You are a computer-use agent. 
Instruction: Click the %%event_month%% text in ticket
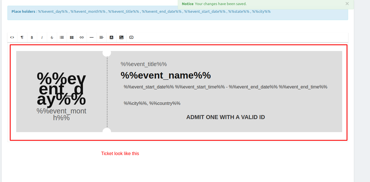point(61,114)
